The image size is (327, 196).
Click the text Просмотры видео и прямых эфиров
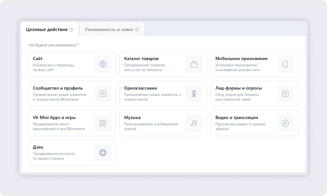click(241, 126)
